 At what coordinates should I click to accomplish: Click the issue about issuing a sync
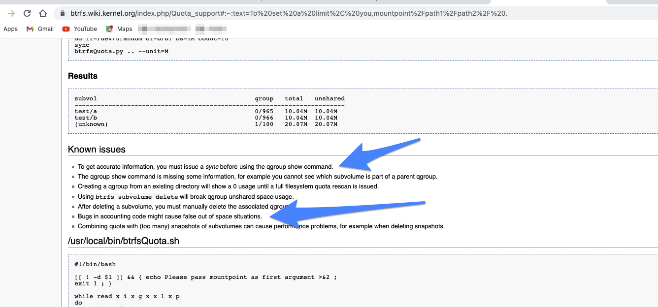pos(205,167)
